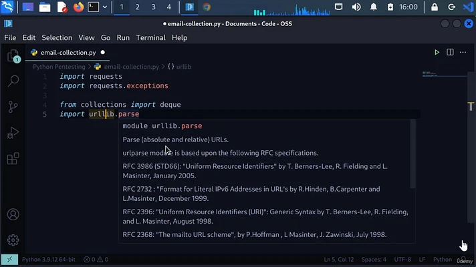
Task: Run the Python file with play button
Action: pyautogui.click(x=437, y=52)
